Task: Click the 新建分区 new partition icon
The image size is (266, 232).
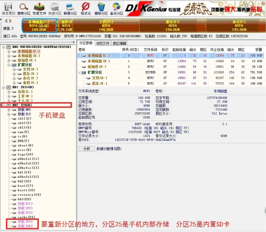Action: 70,9
